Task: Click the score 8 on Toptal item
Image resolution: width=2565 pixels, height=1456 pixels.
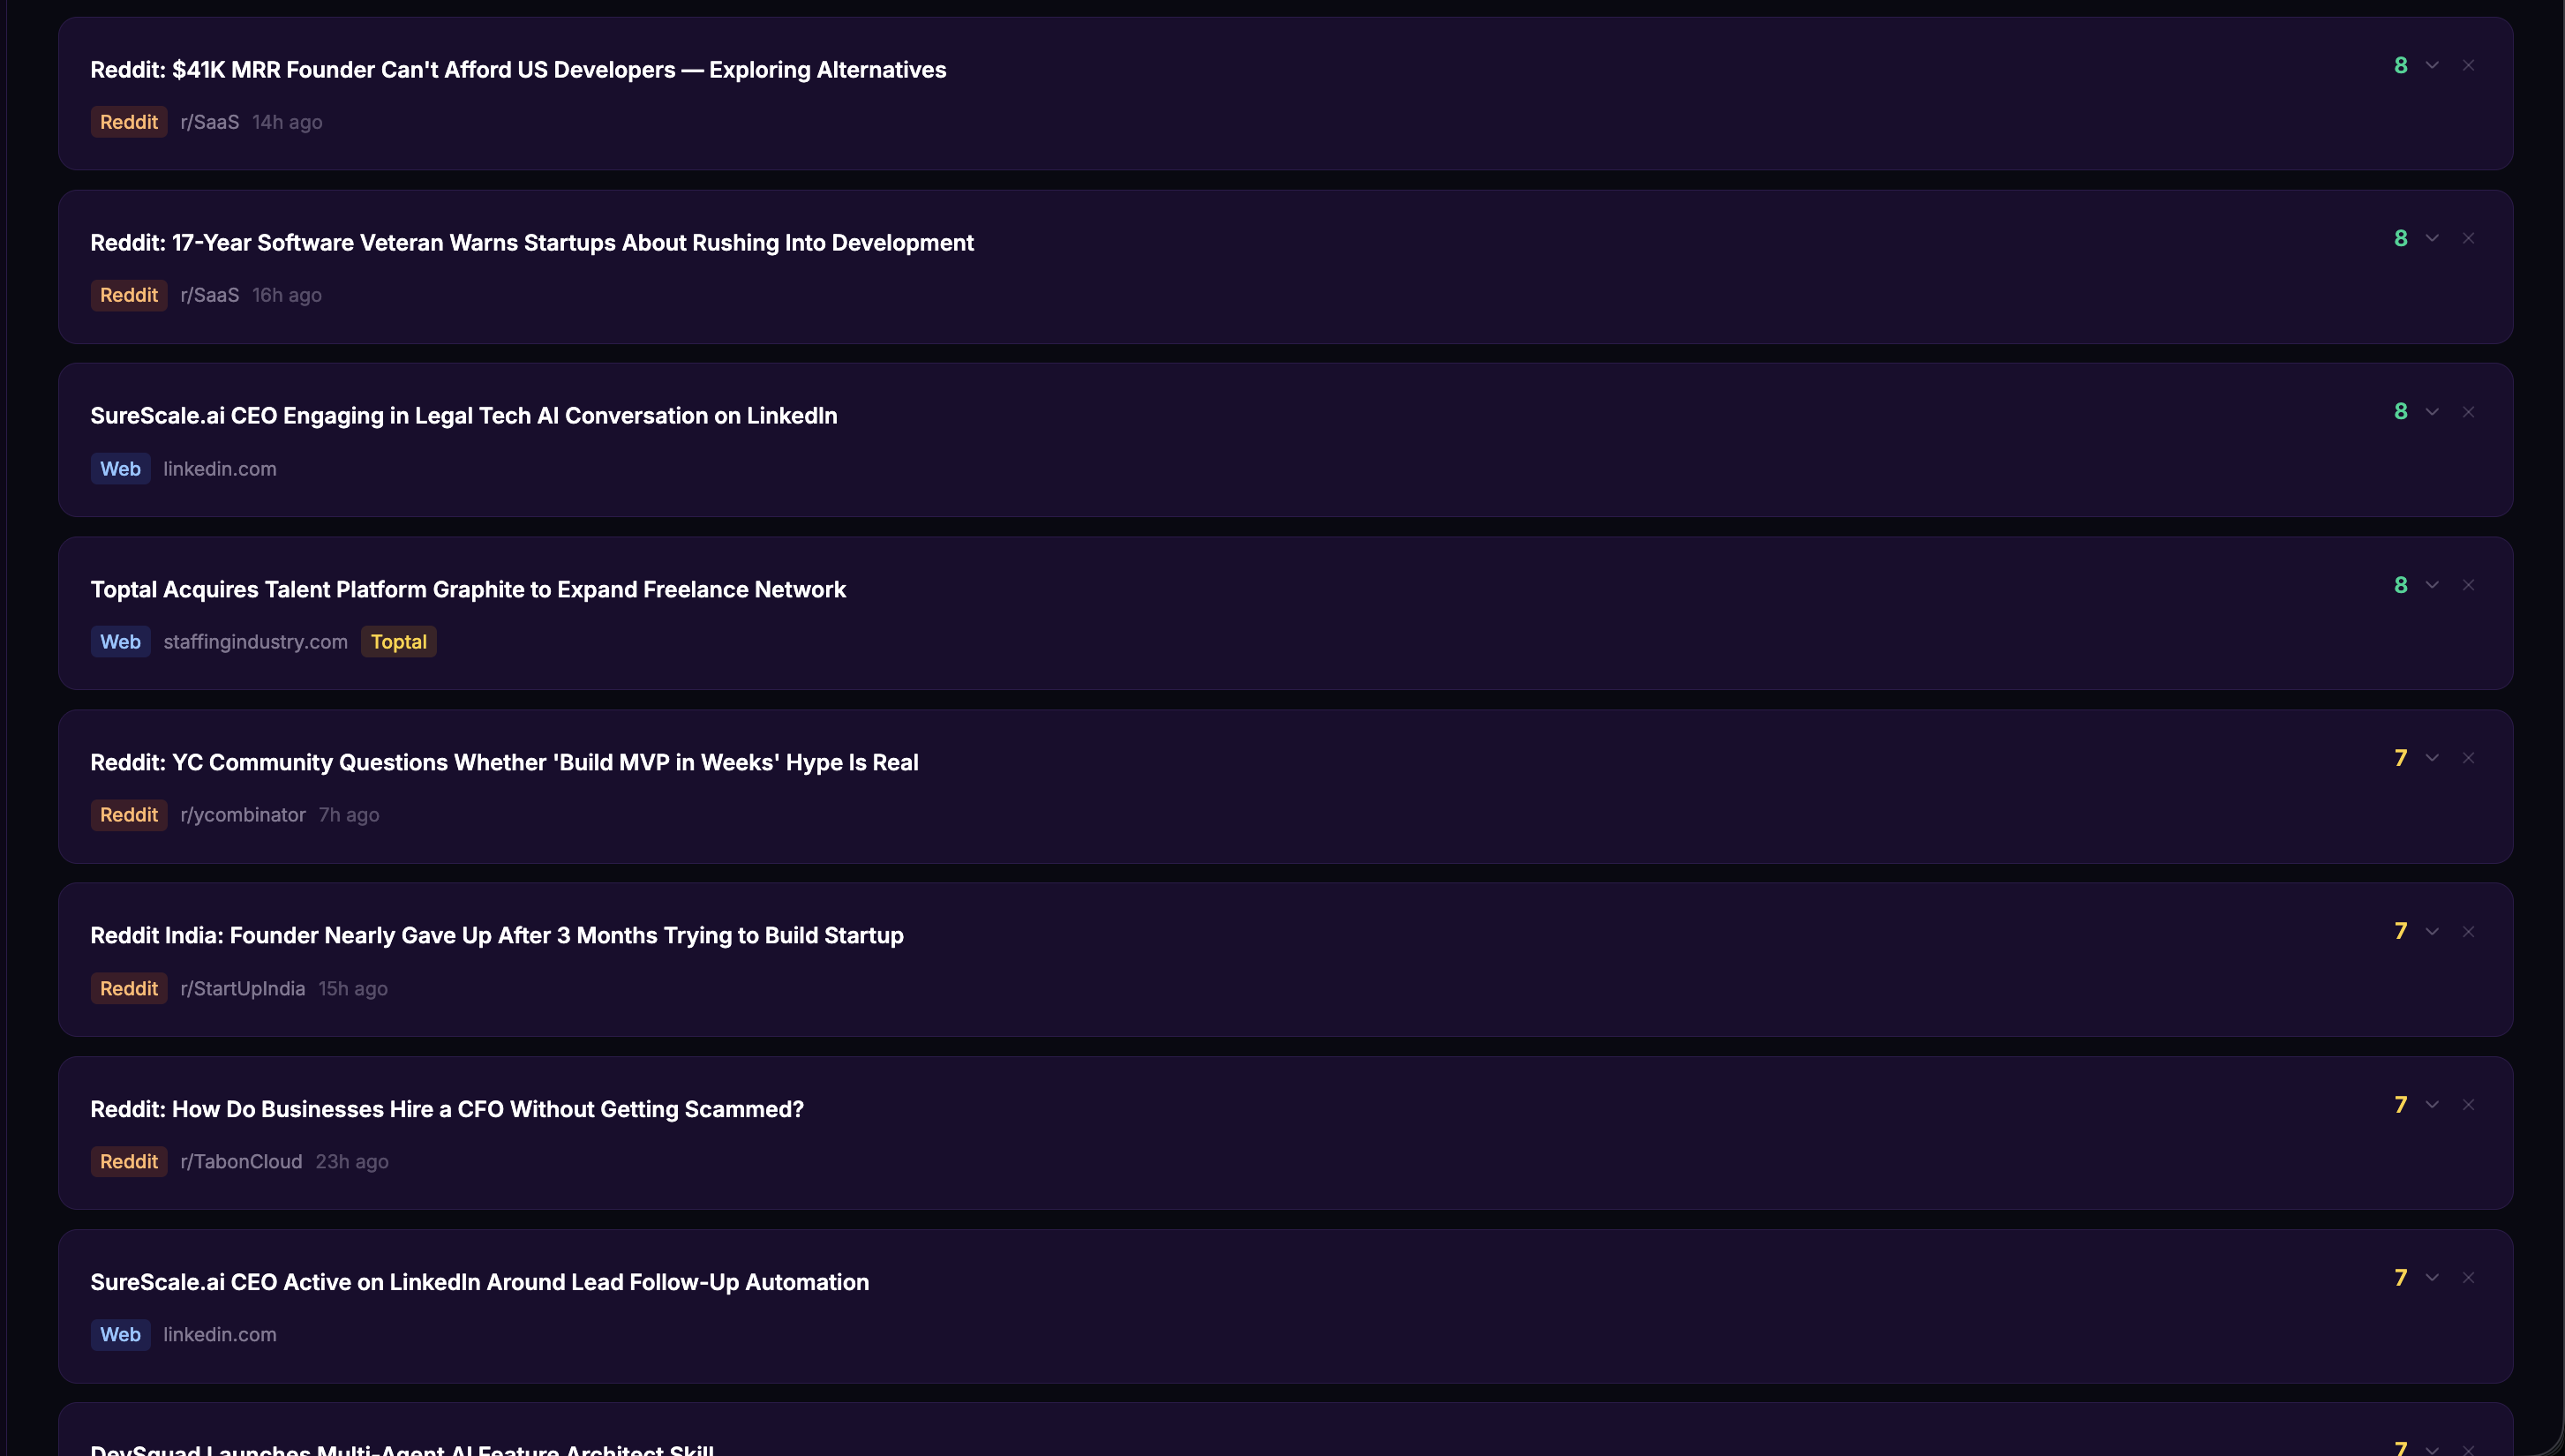Action: 2400,586
